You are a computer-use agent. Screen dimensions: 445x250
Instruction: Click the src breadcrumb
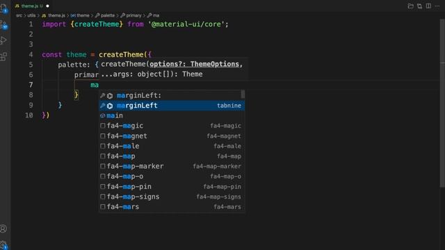[x=19, y=15]
